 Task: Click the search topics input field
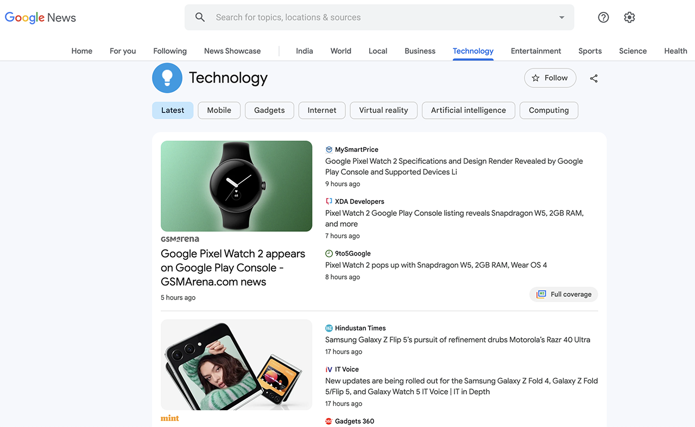(x=380, y=17)
